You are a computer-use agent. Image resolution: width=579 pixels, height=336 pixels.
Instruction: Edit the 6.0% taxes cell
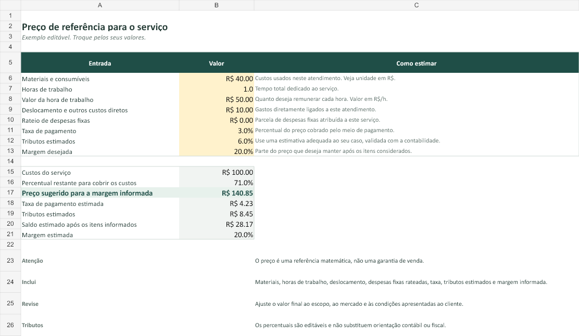[x=217, y=140]
